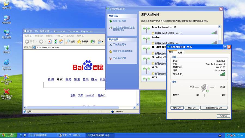Click 刷新网络列表 to refresh network list
Screen dimensions: 245x138
(120, 21)
